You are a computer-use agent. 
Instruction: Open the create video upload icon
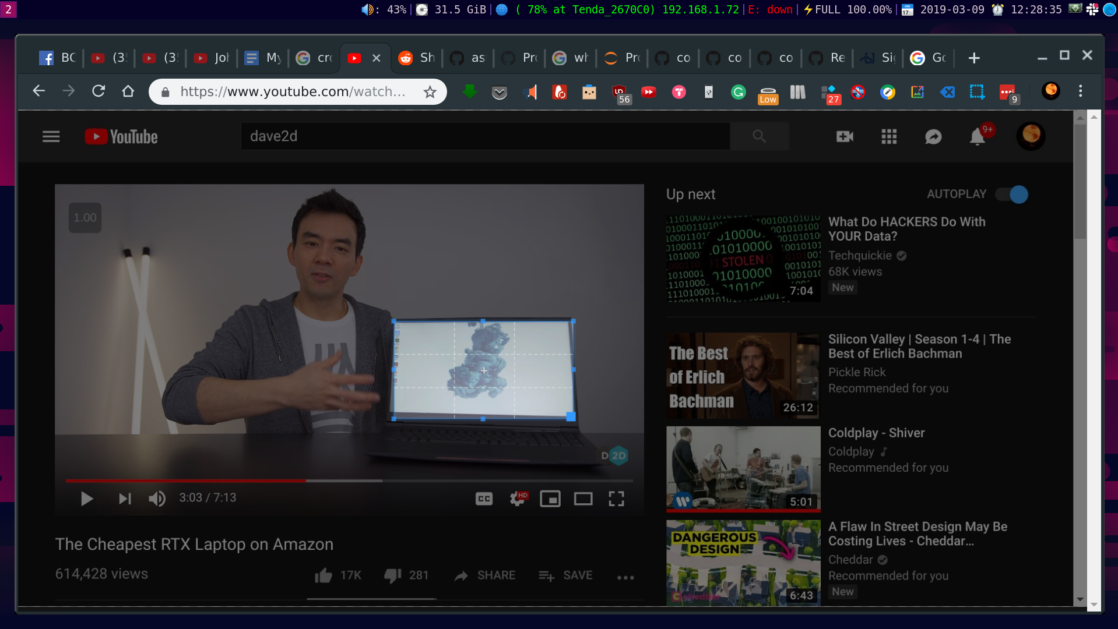[x=845, y=136]
